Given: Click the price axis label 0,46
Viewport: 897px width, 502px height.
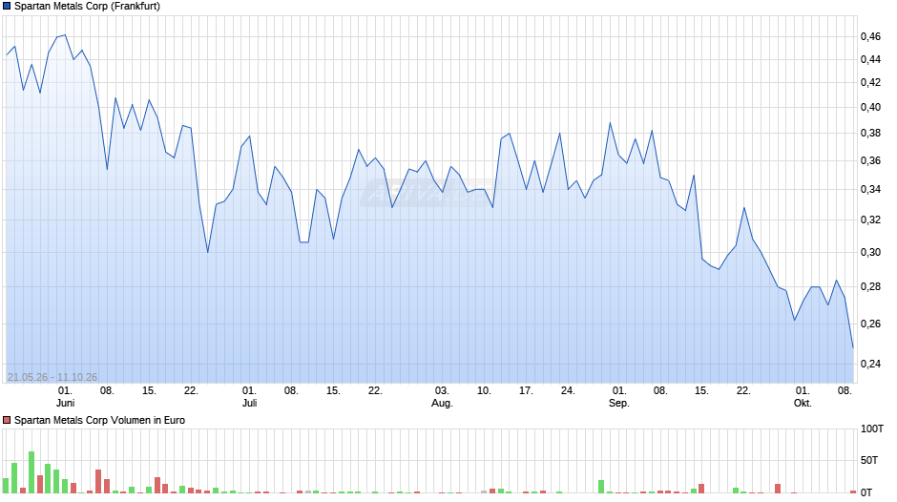Looking at the screenshot, I should [x=870, y=36].
